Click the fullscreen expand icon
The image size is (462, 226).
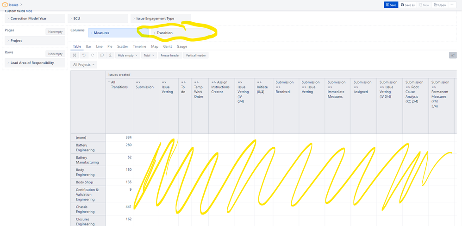(x=75, y=55)
